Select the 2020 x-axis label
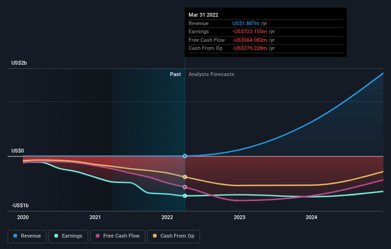Screen dimensions: 391x249 [x=23, y=217]
